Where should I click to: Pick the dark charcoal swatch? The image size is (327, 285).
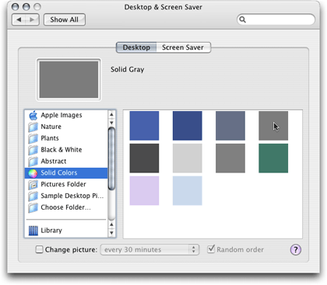[144, 158]
